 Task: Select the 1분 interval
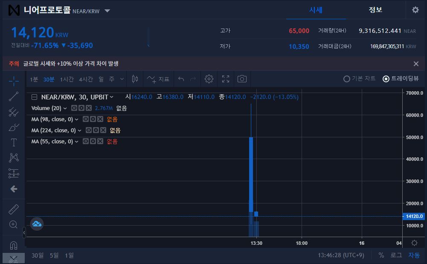point(34,79)
